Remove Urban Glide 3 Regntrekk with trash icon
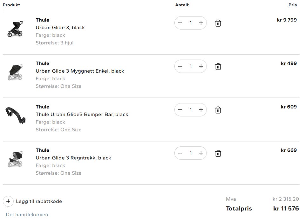The image size is (305, 220). click(218, 153)
